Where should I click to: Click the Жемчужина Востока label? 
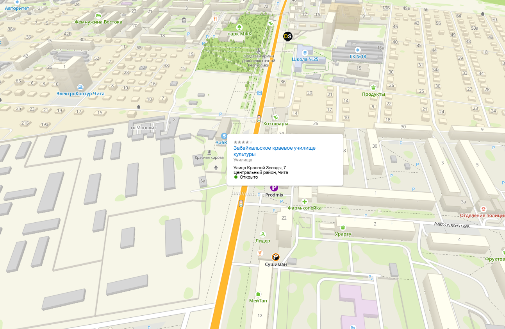[98, 22]
